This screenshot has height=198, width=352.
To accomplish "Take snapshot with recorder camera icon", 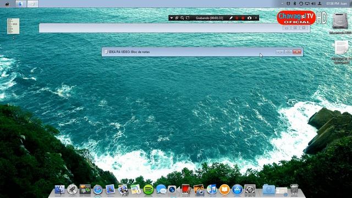I will coord(249,18).
